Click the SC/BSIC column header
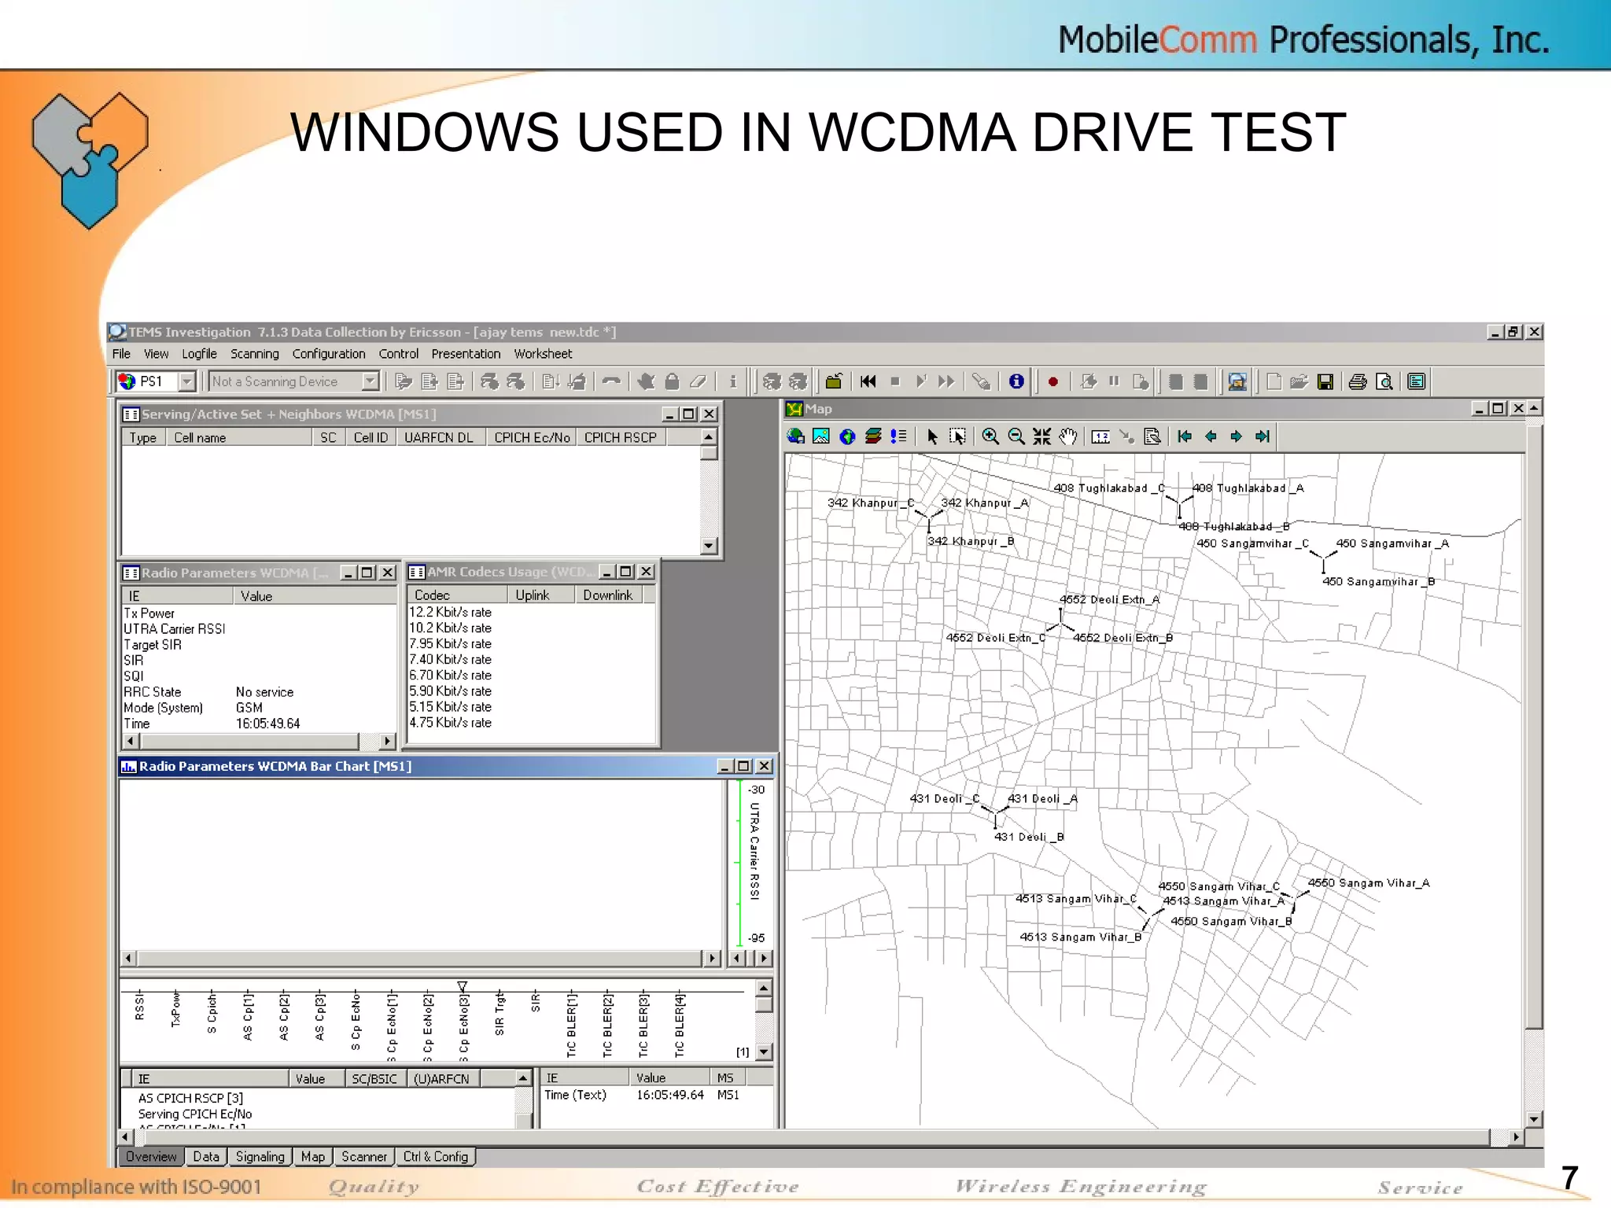 tap(375, 1078)
